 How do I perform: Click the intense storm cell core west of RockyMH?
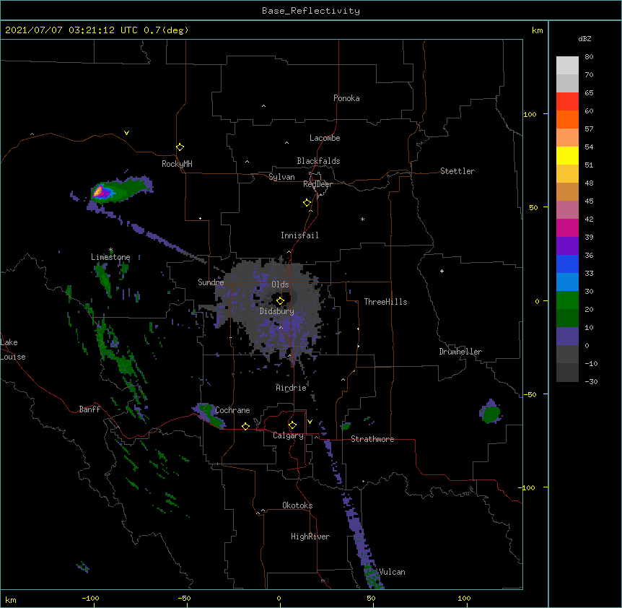point(101,192)
